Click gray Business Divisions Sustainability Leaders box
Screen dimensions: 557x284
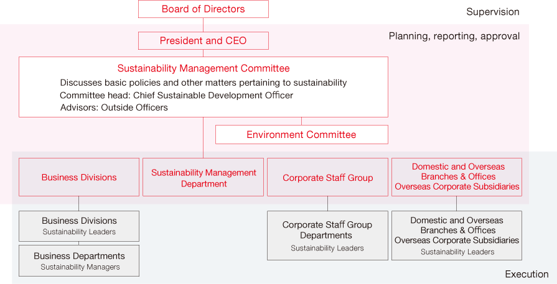pyautogui.click(x=79, y=226)
